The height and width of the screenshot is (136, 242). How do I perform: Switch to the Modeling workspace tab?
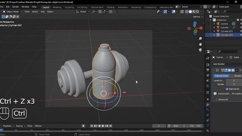point(57,7)
